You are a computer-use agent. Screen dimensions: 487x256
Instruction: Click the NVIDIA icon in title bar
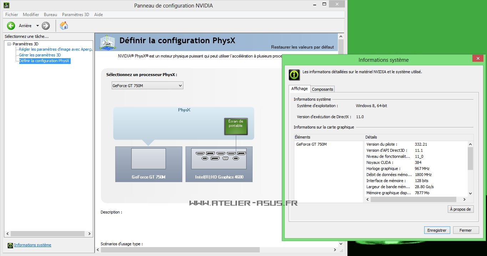tap(6, 5)
